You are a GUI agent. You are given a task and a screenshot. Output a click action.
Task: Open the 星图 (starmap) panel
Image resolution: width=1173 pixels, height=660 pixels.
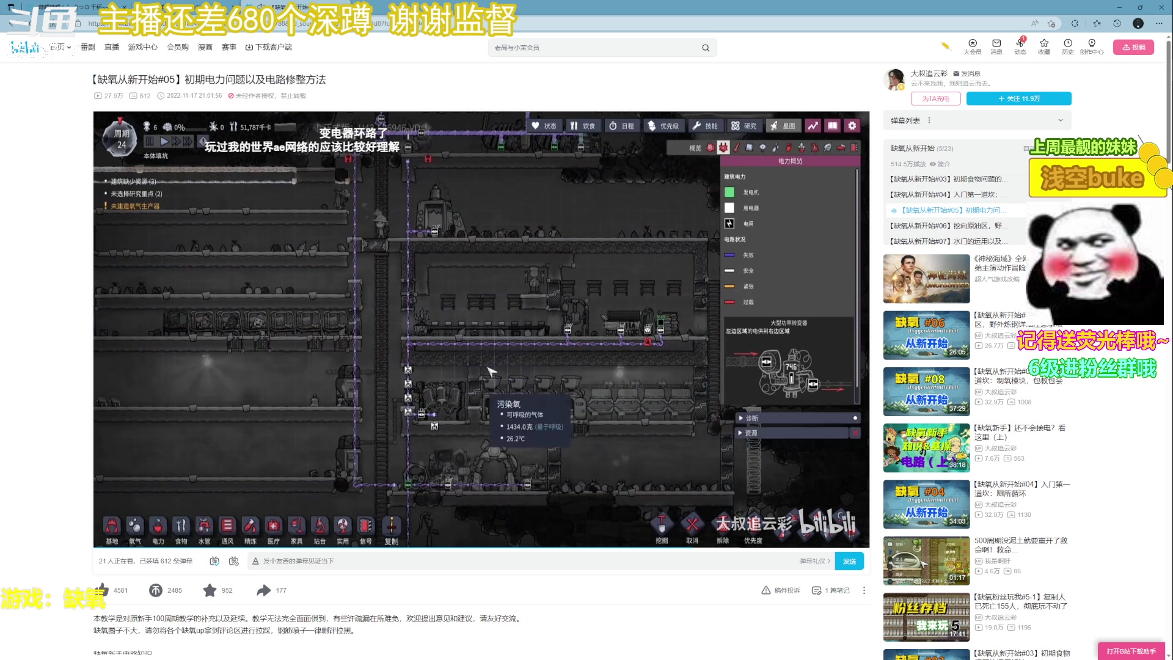click(784, 125)
